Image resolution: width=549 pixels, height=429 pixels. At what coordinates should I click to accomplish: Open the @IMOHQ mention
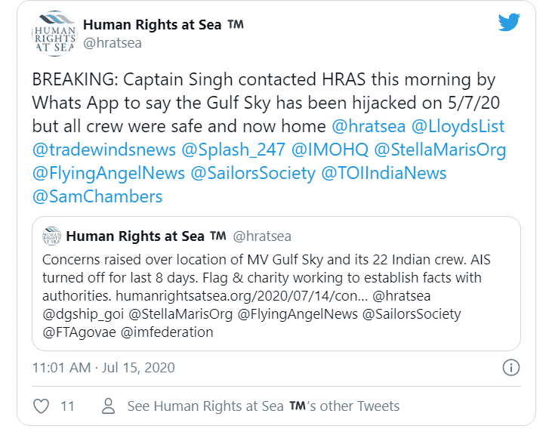click(330, 150)
